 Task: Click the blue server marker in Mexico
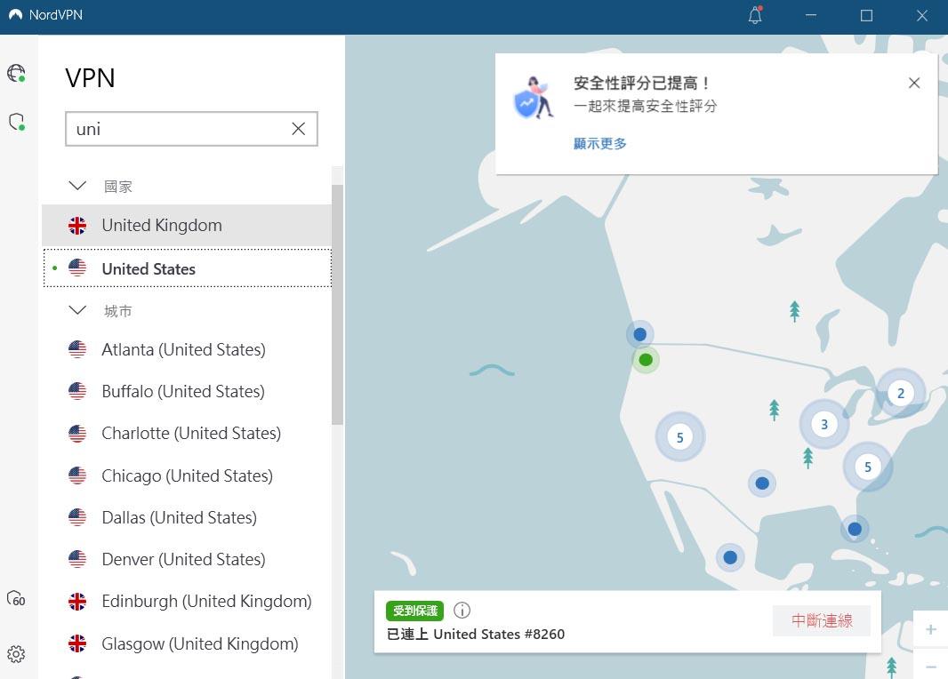click(x=730, y=557)
